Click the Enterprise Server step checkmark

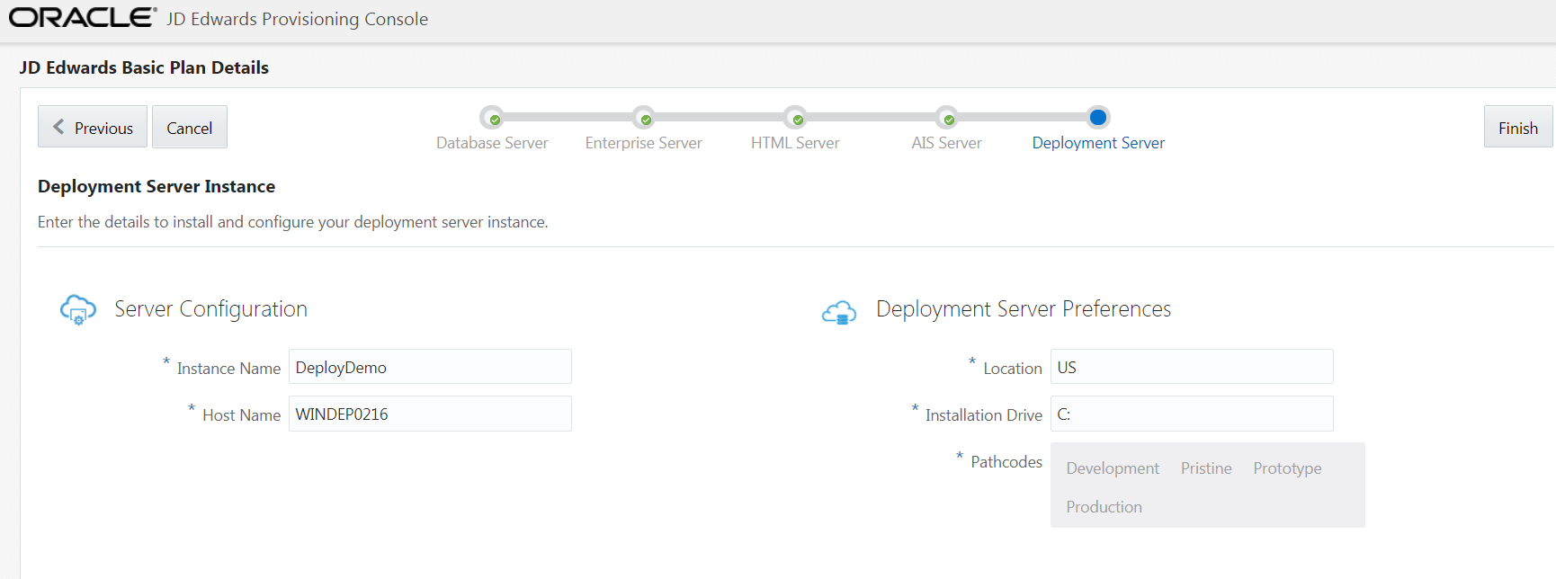pyautogui.click(x=645, y=118)
